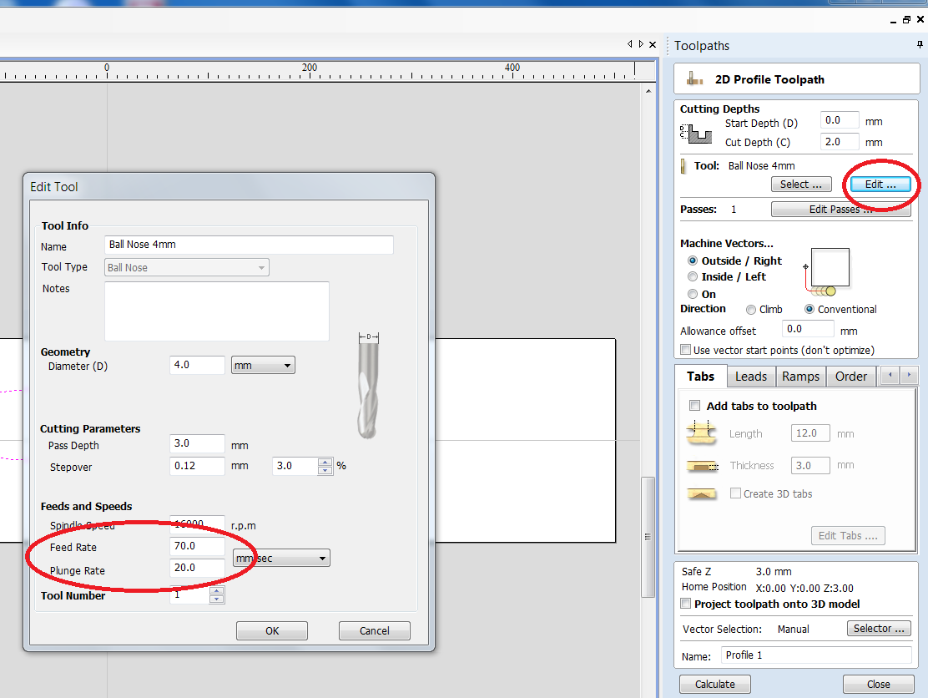Click the tab Length illustration icon
Viewport: 928px width, 698px height.
(701, 433)
